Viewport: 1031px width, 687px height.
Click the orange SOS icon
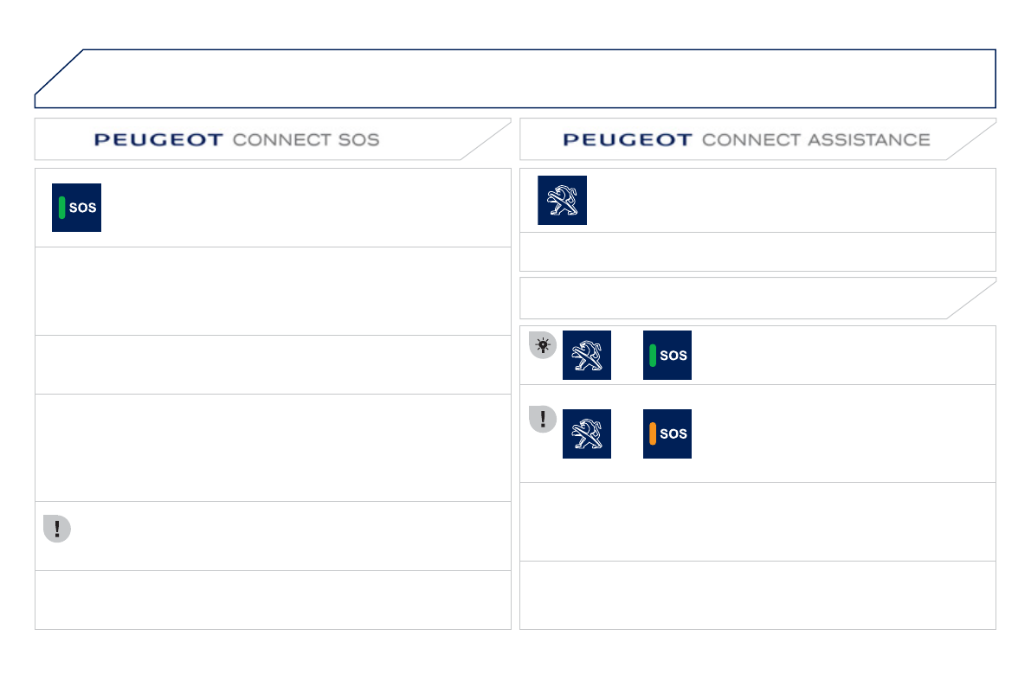click(x=667, y=433)
